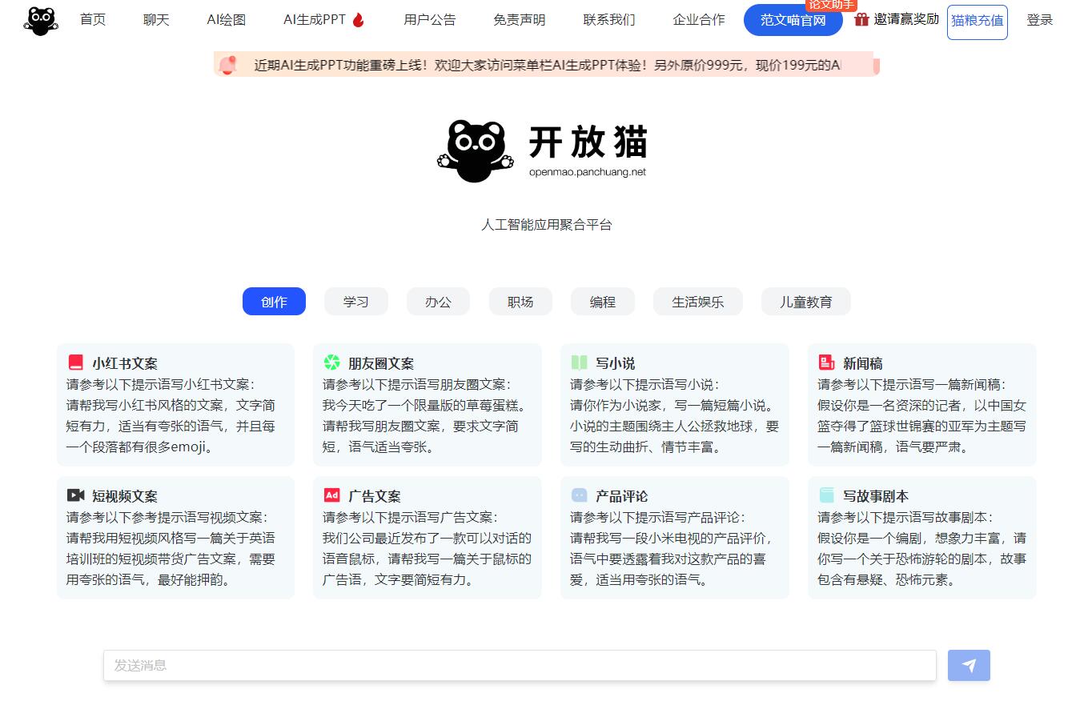
Task: Click the openmao.panchuang.net URL text
Action: coord(588,172)
